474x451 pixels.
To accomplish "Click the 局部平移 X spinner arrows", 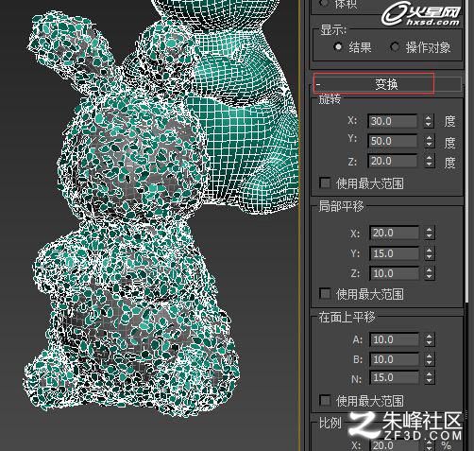I will 430,233.
